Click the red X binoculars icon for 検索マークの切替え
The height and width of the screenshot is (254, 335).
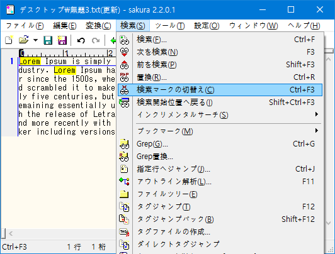pos(124,90)
